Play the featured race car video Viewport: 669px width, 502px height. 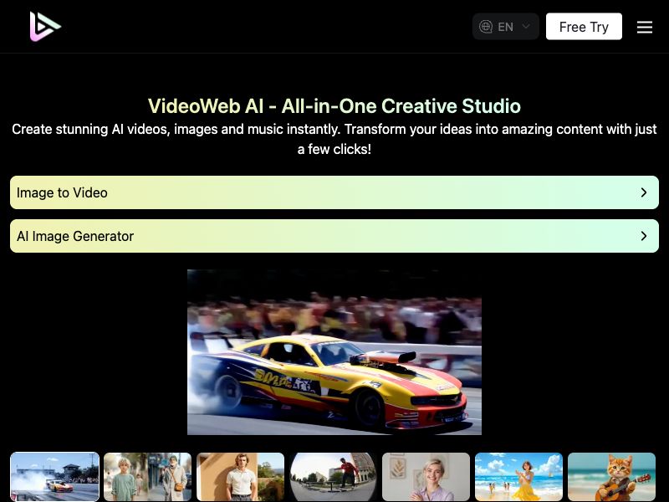[x=334, y=351]
